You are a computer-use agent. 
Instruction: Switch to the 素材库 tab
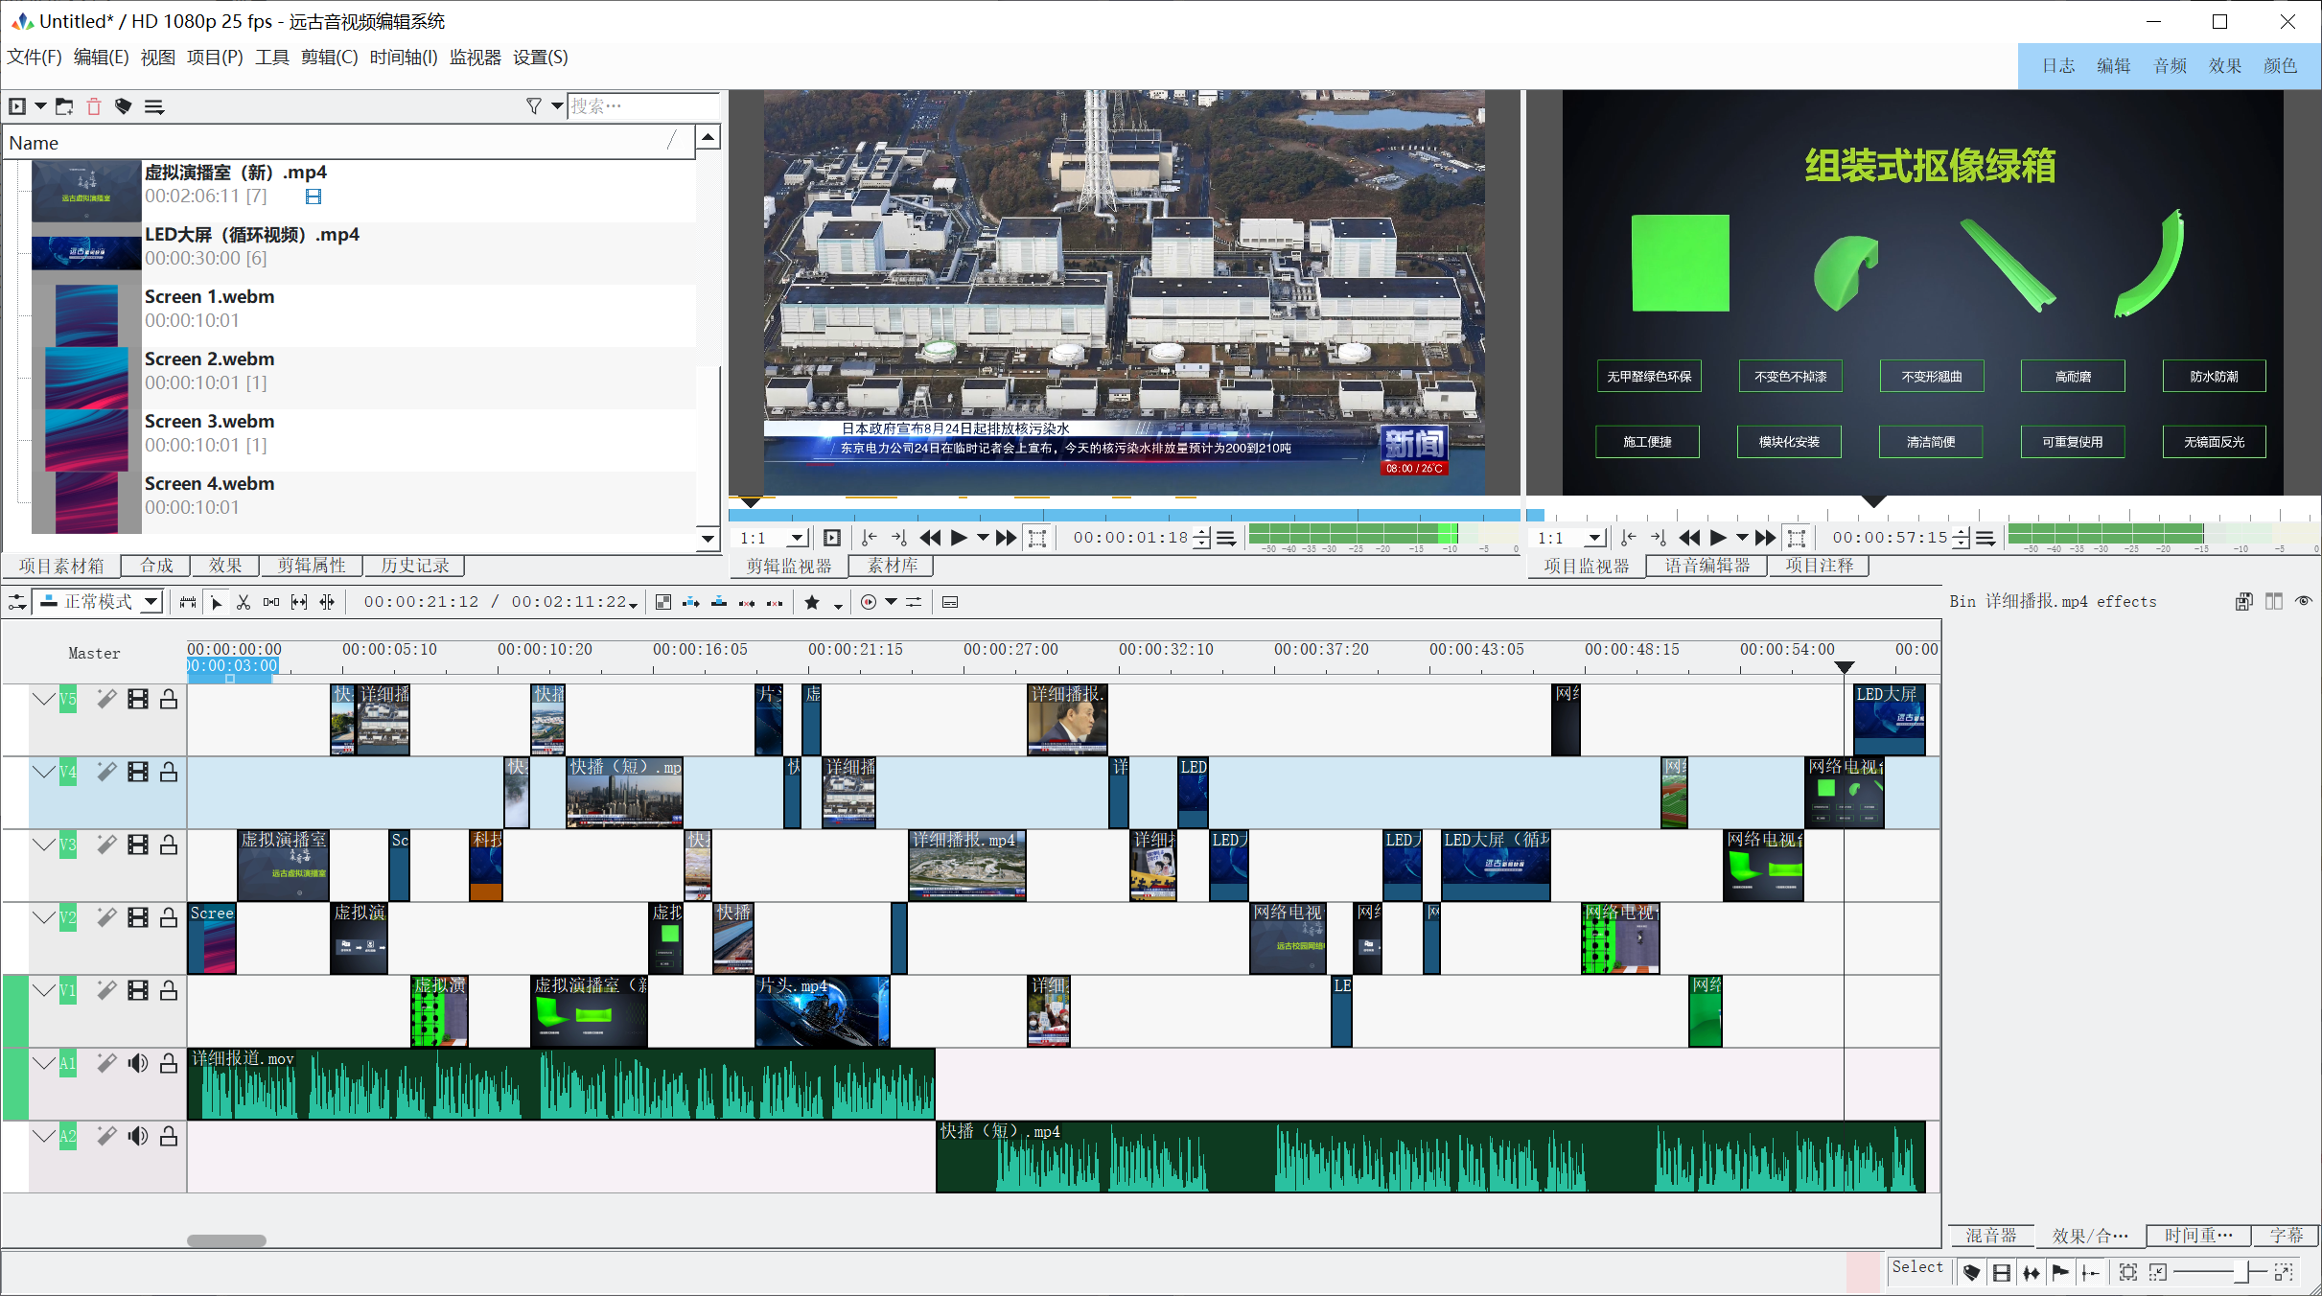(893, 566)
